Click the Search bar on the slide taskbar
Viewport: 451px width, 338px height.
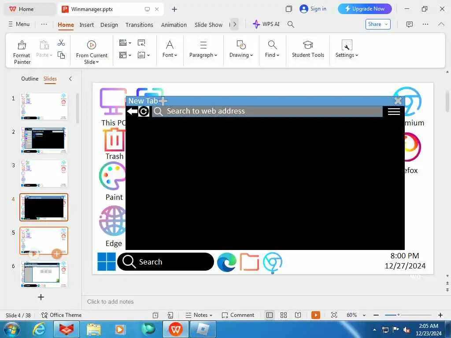pos(166,261)
